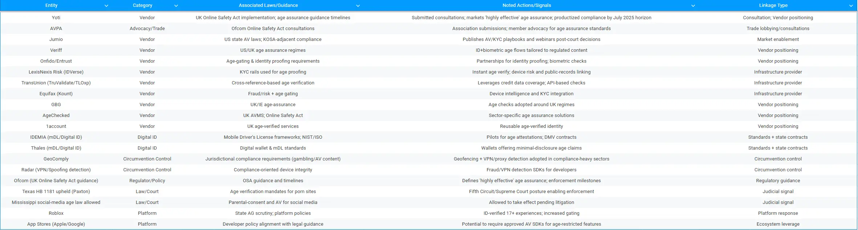Click the Associated Laws/Guidance header label
The width and height of the screenshot is (858, 230).
tap(268, 5)
